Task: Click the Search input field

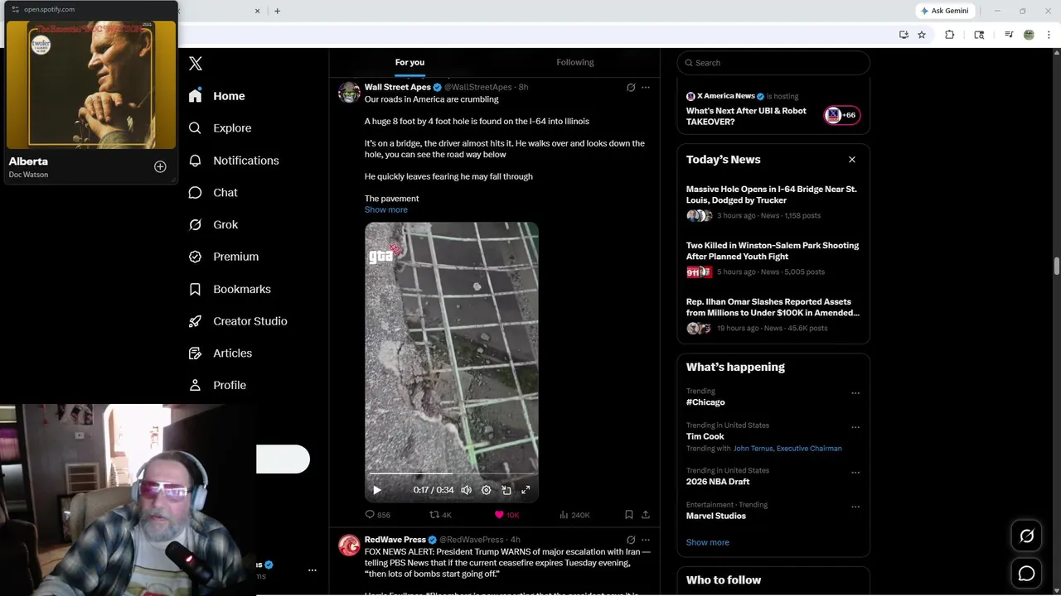Action: click(x=773, y=63)
